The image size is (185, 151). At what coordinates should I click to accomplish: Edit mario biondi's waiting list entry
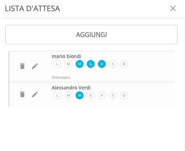tap(35, 66)
